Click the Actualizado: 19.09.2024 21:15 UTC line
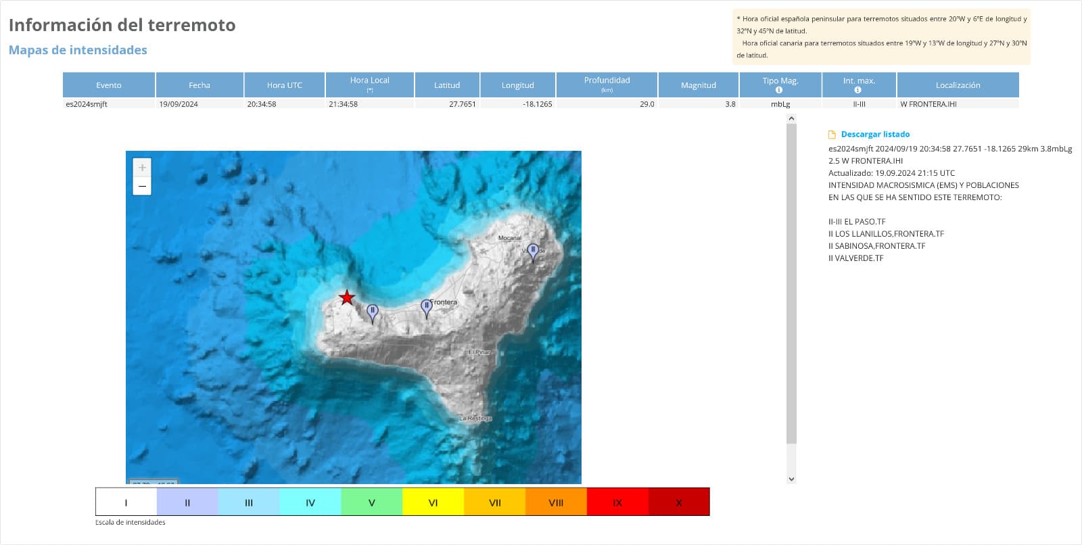This screenshot has width=1082, height=545. [x=892, y=173]
